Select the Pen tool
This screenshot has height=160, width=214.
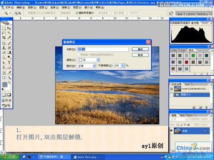click(4, 67)
